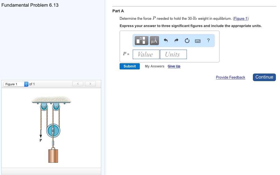This screenshot has width=280, height=175.
Task: Click the Submit button
Action: click(x=129, y=66)
